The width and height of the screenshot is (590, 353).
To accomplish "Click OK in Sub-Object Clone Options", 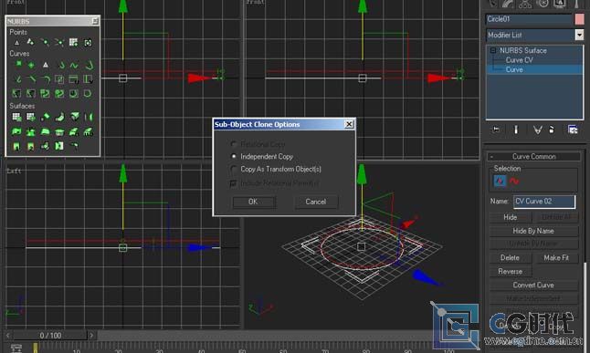I will point(254,202).
